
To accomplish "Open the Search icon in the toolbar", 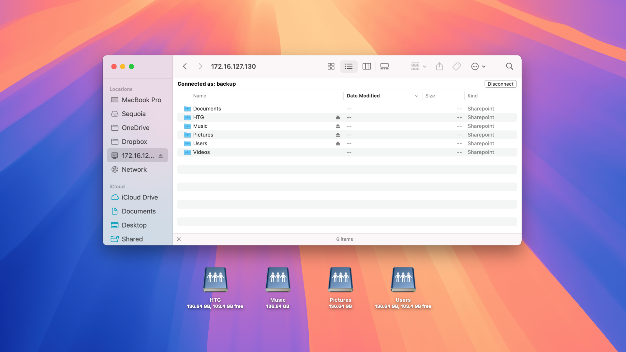I will point(509,66).
